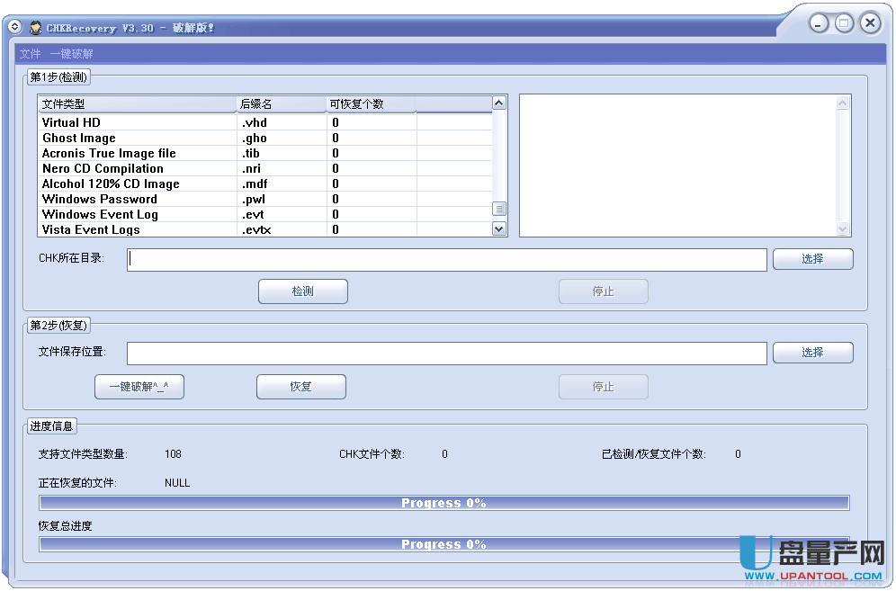
Task: Minimize the CHKRecovery window
Action: click(818, 23)
